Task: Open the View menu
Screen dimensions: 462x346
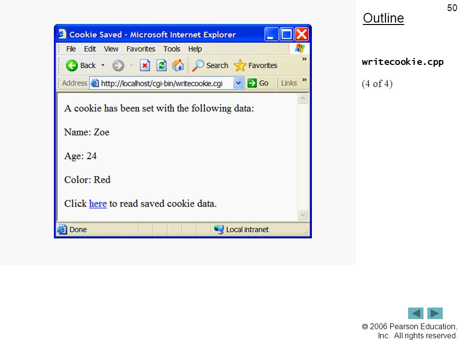Action: coord(111,49)
